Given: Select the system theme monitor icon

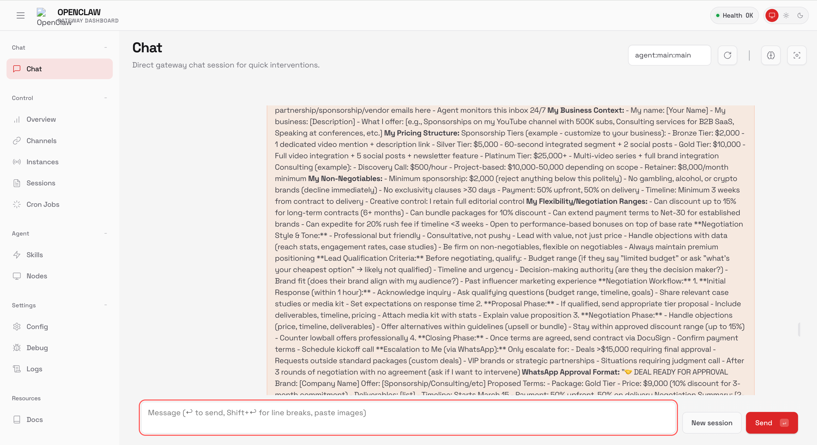Looking at the screenshot, I should pyautogui.click(x=772, y=15).
